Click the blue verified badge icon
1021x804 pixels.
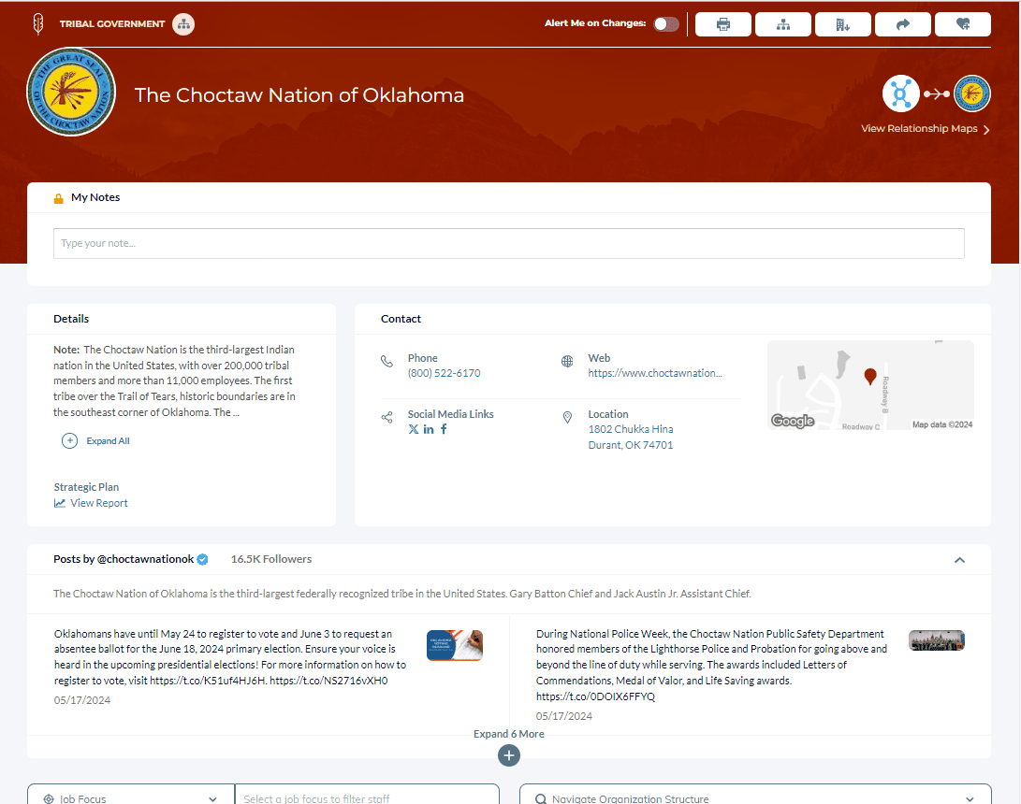[x=202, y=559]
